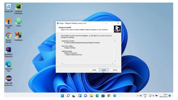Select the Recycle Bin desktop icon
Screen dimensions: 178x100
point(9,8)
